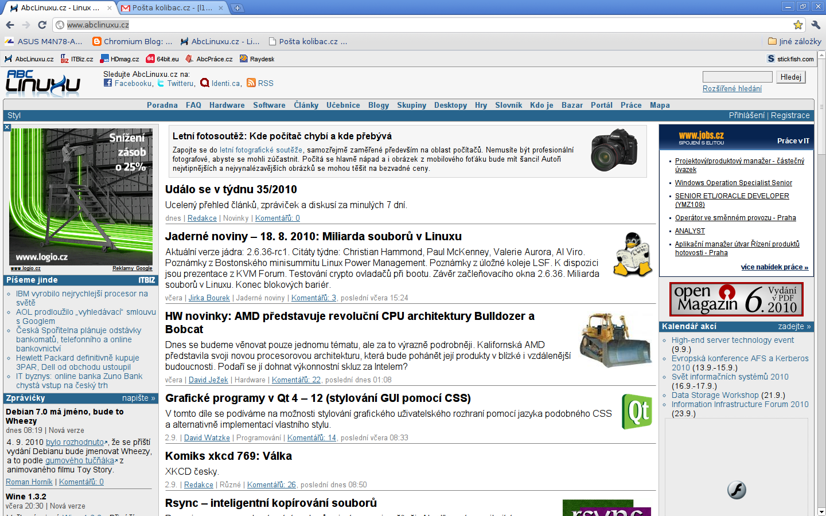
Task: Open the RSS feed icon link
Action: click(251, 83)
